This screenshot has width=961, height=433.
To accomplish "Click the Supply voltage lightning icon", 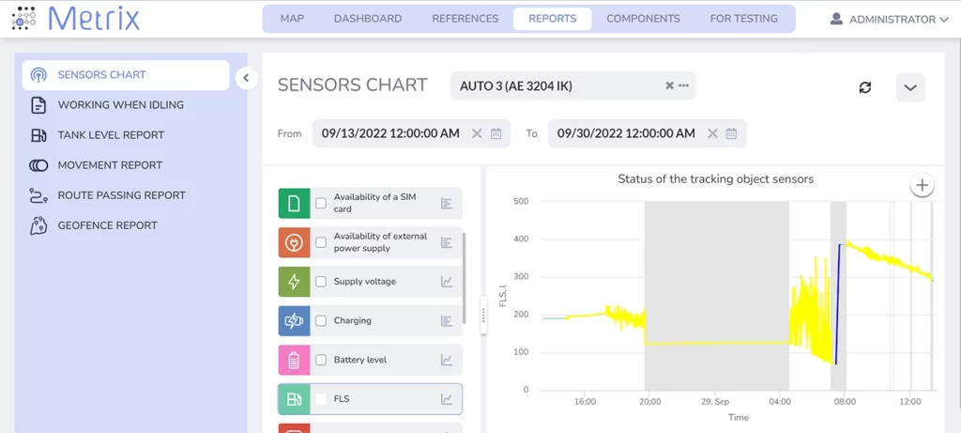I will point(294,282).
